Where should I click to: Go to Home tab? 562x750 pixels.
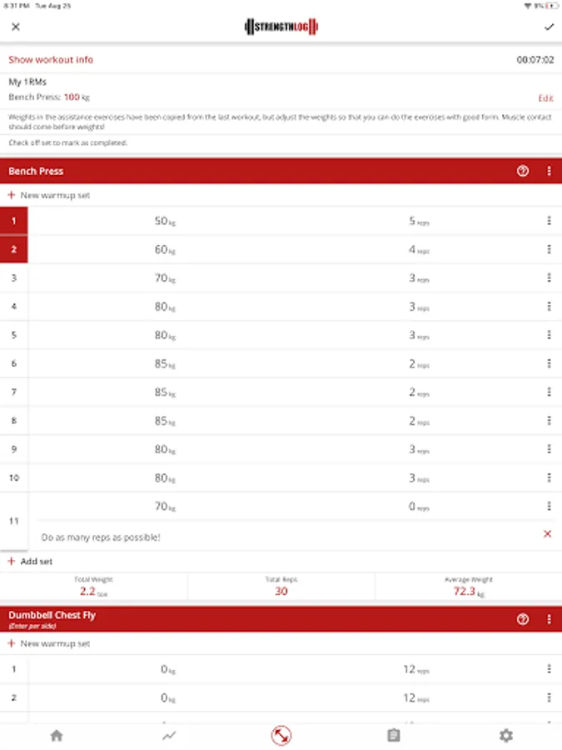tap(57, 735)
